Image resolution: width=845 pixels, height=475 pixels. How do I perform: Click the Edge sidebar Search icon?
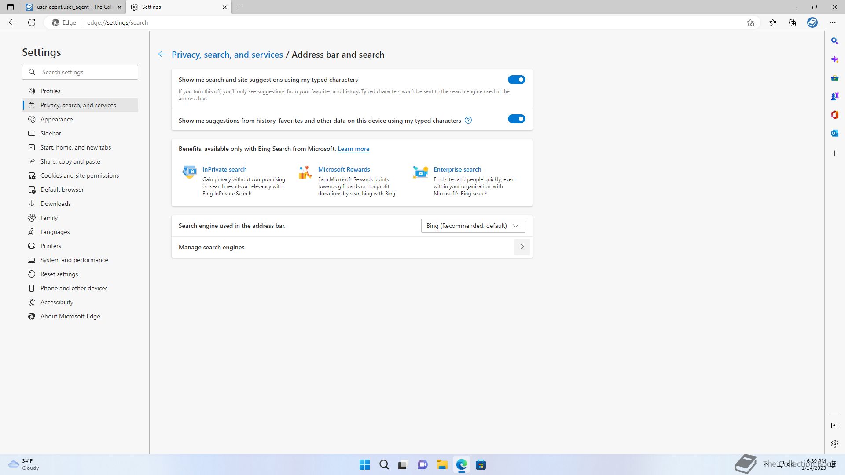[x=834, y=41]
